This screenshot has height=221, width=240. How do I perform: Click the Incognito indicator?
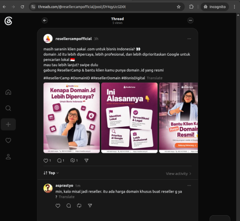tap(215, 7)
